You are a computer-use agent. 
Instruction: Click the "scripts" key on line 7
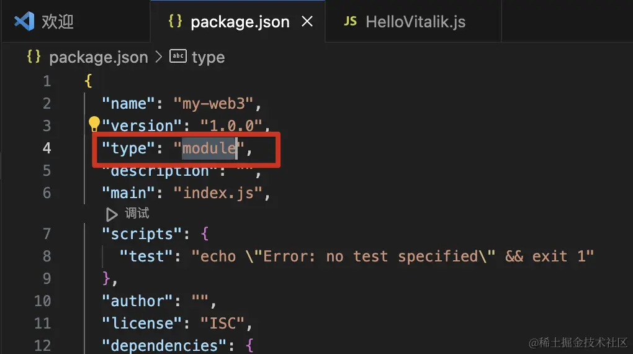(x=137, y=234)
